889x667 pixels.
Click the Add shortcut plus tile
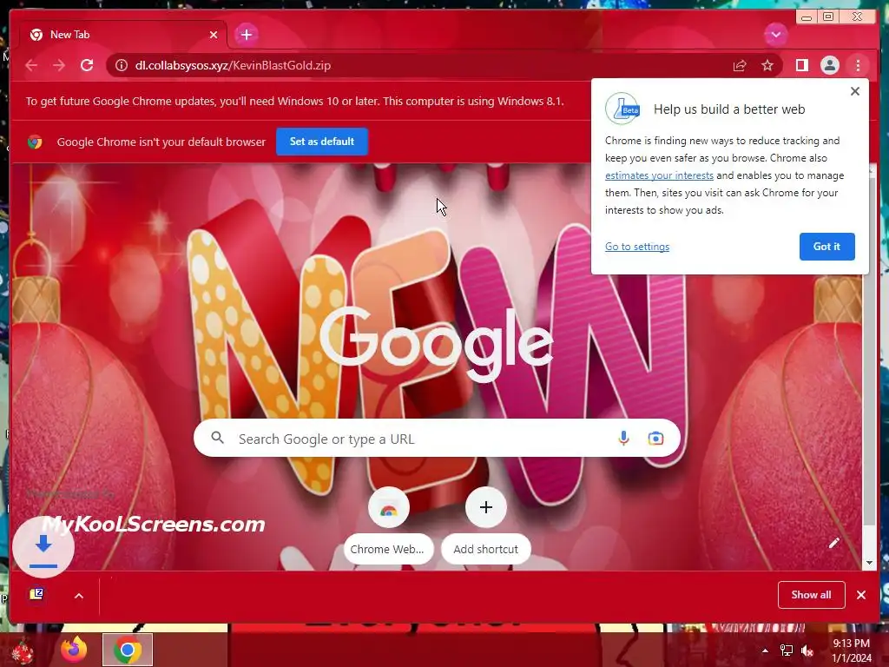pos(486,525)
